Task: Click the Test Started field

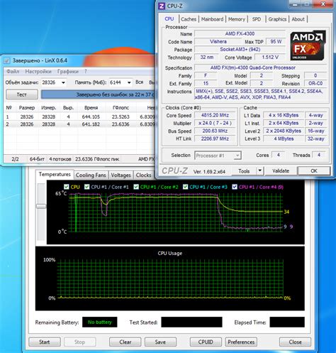Action: pos(191,322)
